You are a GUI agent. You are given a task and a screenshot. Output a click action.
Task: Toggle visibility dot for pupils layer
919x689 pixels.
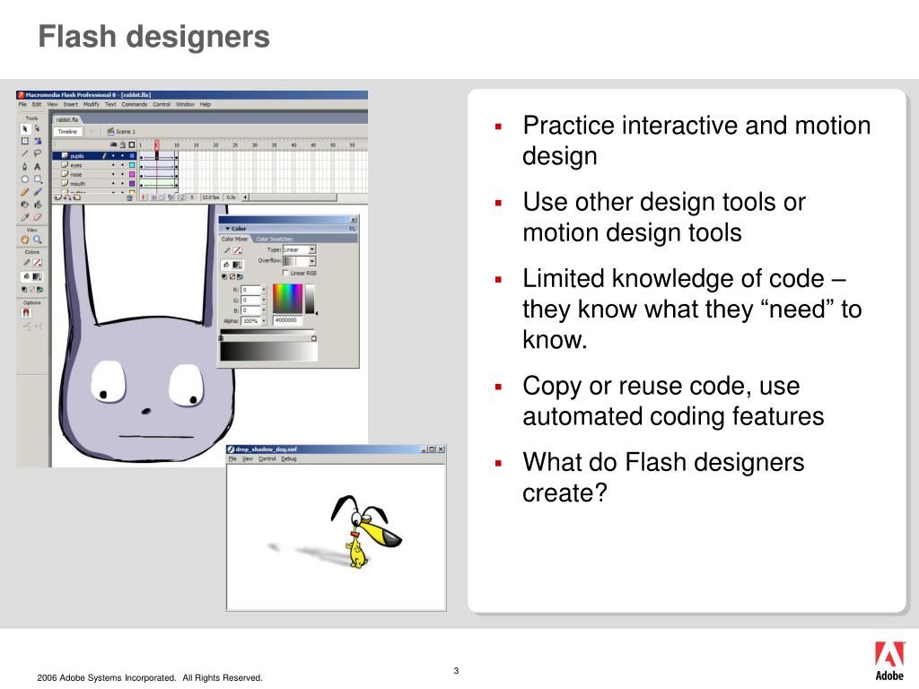coord(113,156)
